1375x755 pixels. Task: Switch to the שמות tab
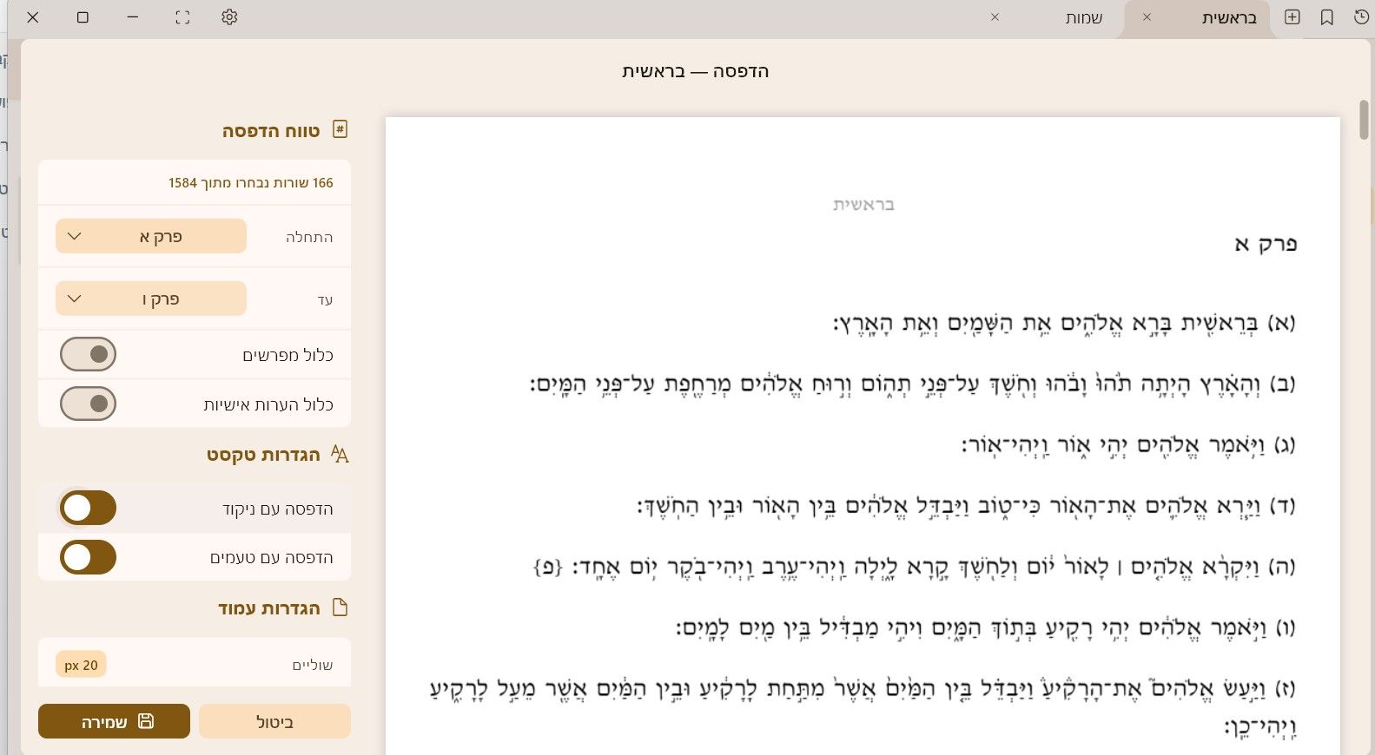[x=1084, y=18]
